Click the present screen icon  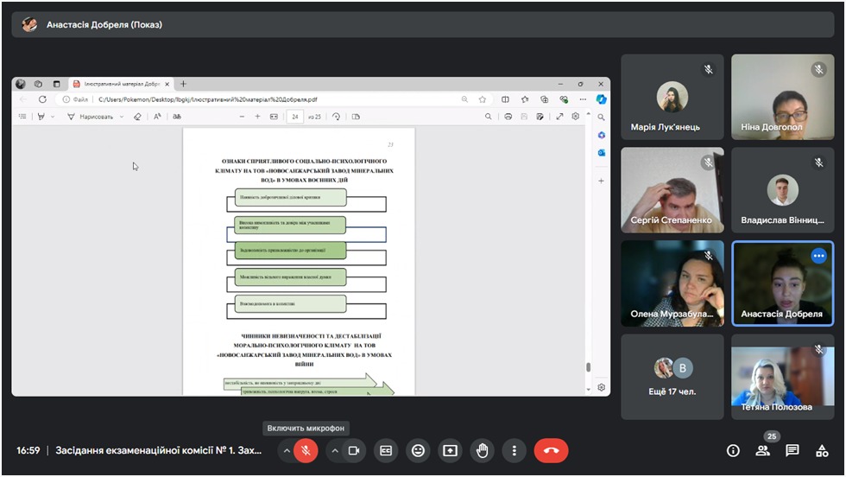[450, 450]
